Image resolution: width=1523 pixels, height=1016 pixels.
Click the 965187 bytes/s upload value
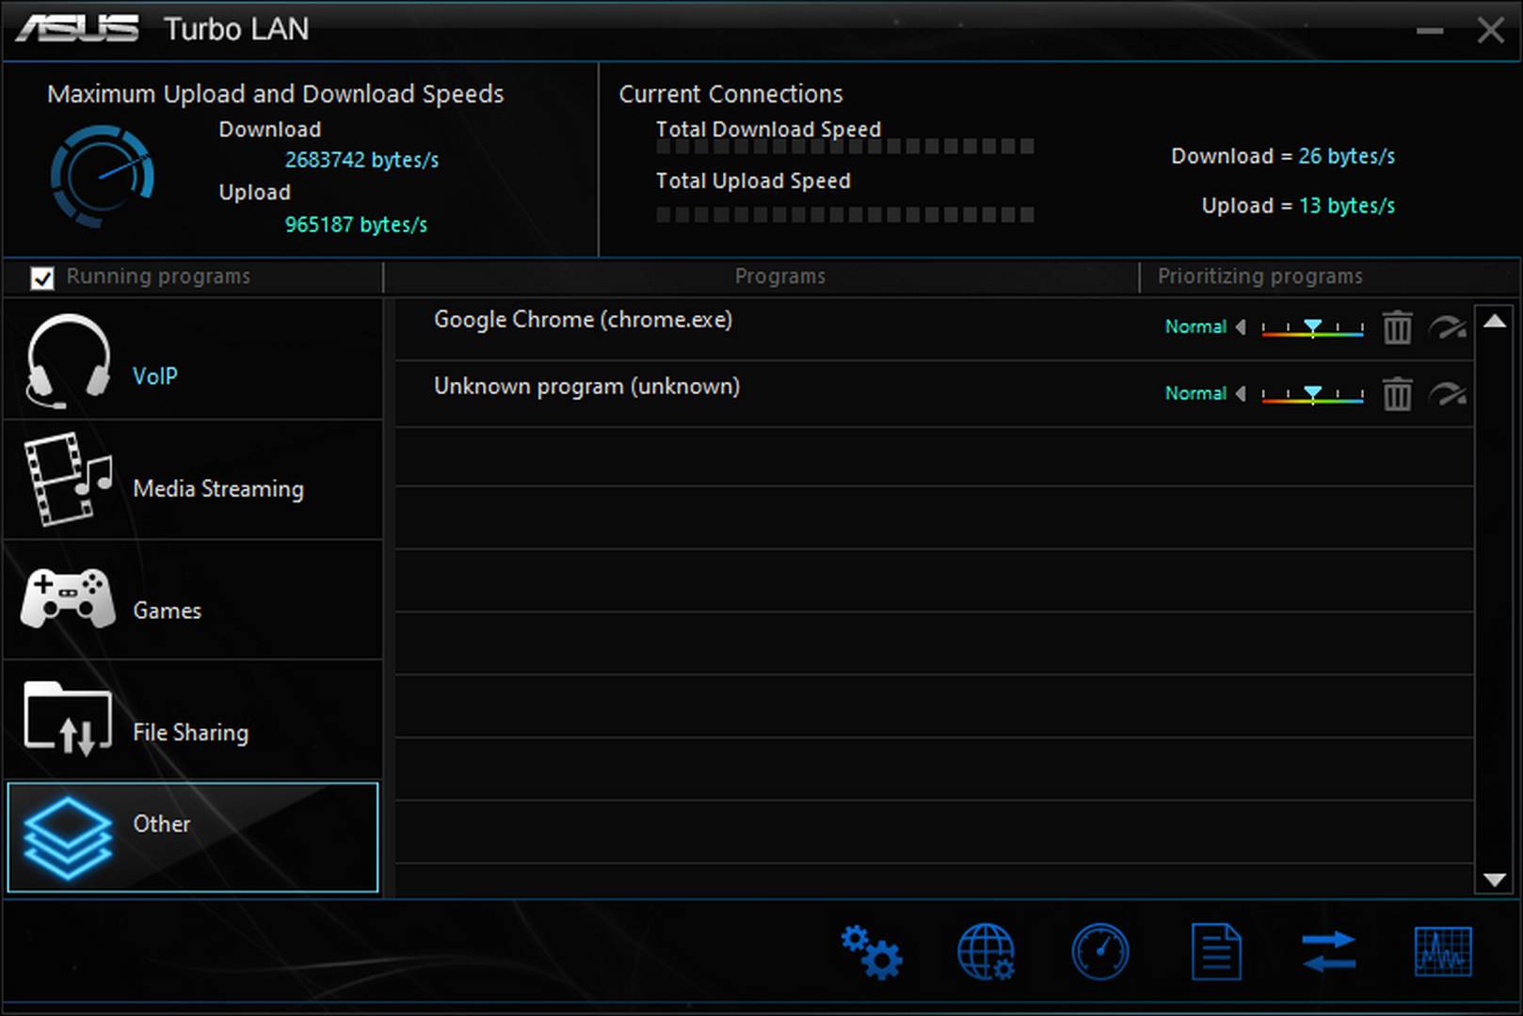pyautogui.click(x=356, y=225)
